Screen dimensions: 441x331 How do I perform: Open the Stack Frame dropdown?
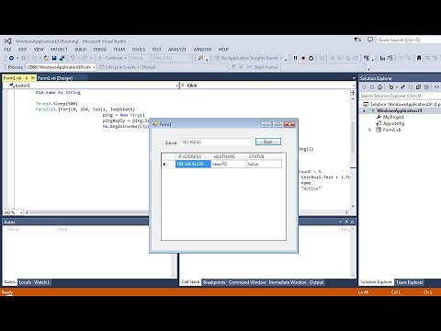363,67
